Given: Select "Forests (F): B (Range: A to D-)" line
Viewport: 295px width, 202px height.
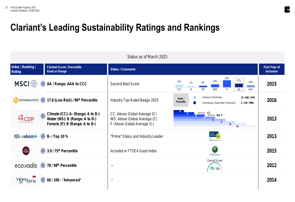Looking at the screenshot, I should coord(71,124).
